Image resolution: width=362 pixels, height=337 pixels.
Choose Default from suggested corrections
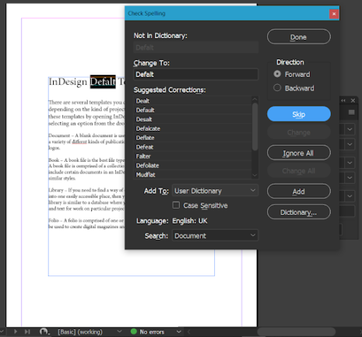pos(193,110)
